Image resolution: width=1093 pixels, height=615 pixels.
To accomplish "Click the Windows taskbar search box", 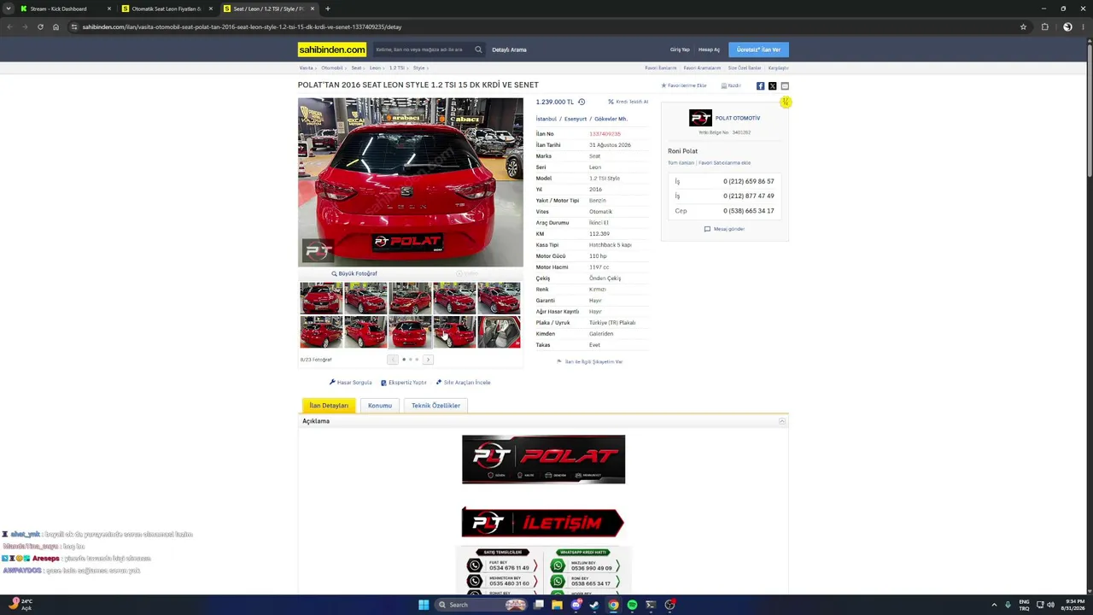I will (481, 605).
